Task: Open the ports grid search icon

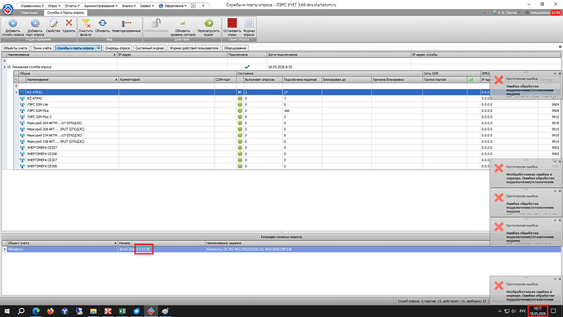Action: pos(16,79)
